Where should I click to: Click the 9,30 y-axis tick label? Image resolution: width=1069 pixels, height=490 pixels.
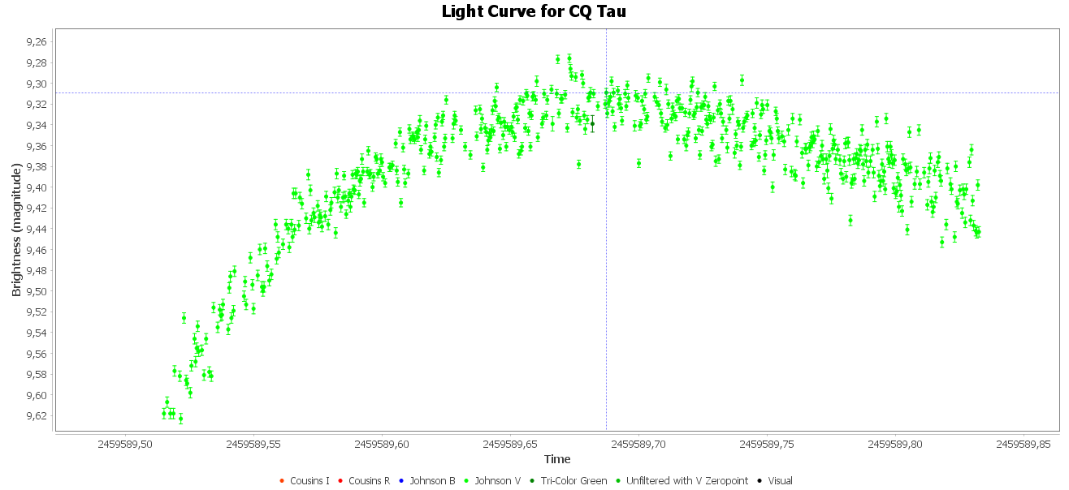pos(37,84)
